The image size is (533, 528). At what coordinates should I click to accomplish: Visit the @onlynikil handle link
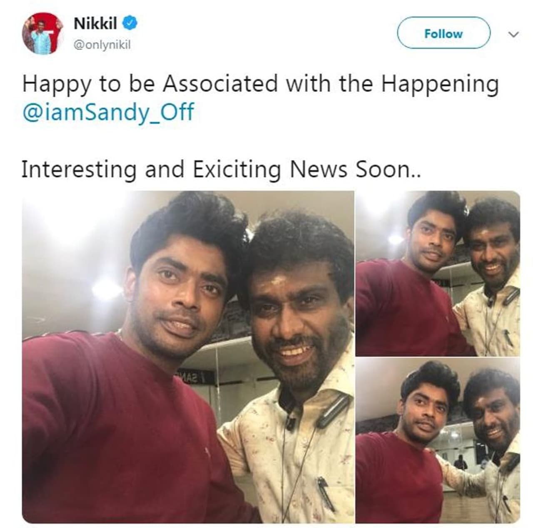pos(102,45)
